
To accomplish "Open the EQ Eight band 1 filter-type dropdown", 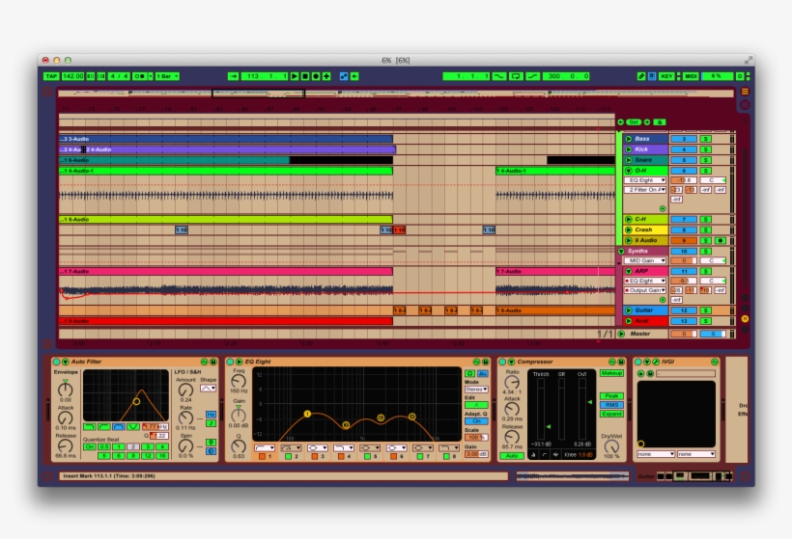I will pos(265,447).
